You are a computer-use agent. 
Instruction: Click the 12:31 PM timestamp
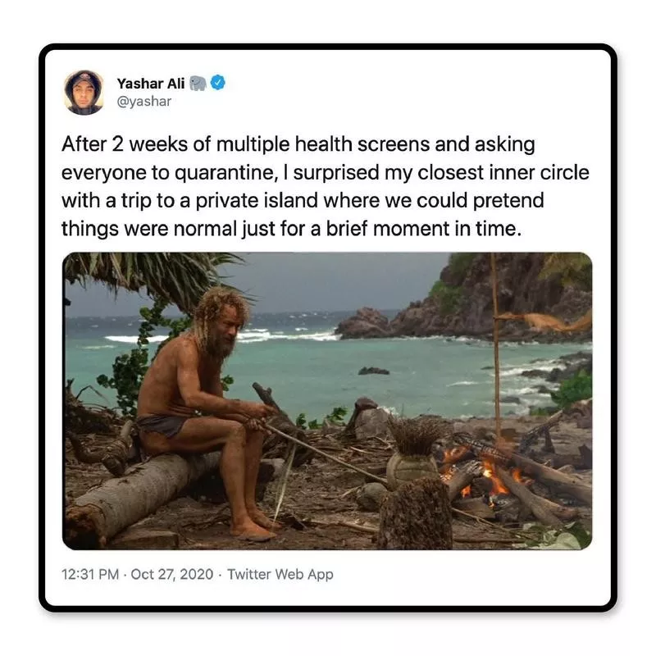pyautogui.click(x=91, y=574)
